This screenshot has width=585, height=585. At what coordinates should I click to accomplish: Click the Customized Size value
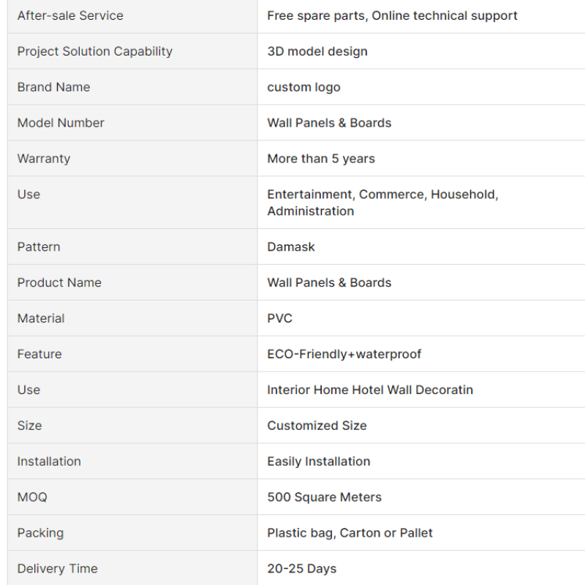(317, 426)
